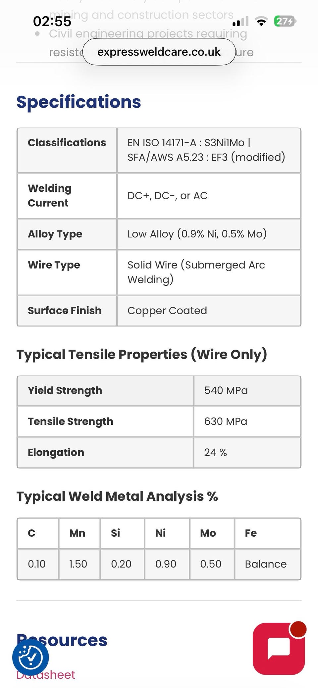Viewport: 318px width, 688px height.
Task: Open the Datasheet link
Action: [46, 675]
